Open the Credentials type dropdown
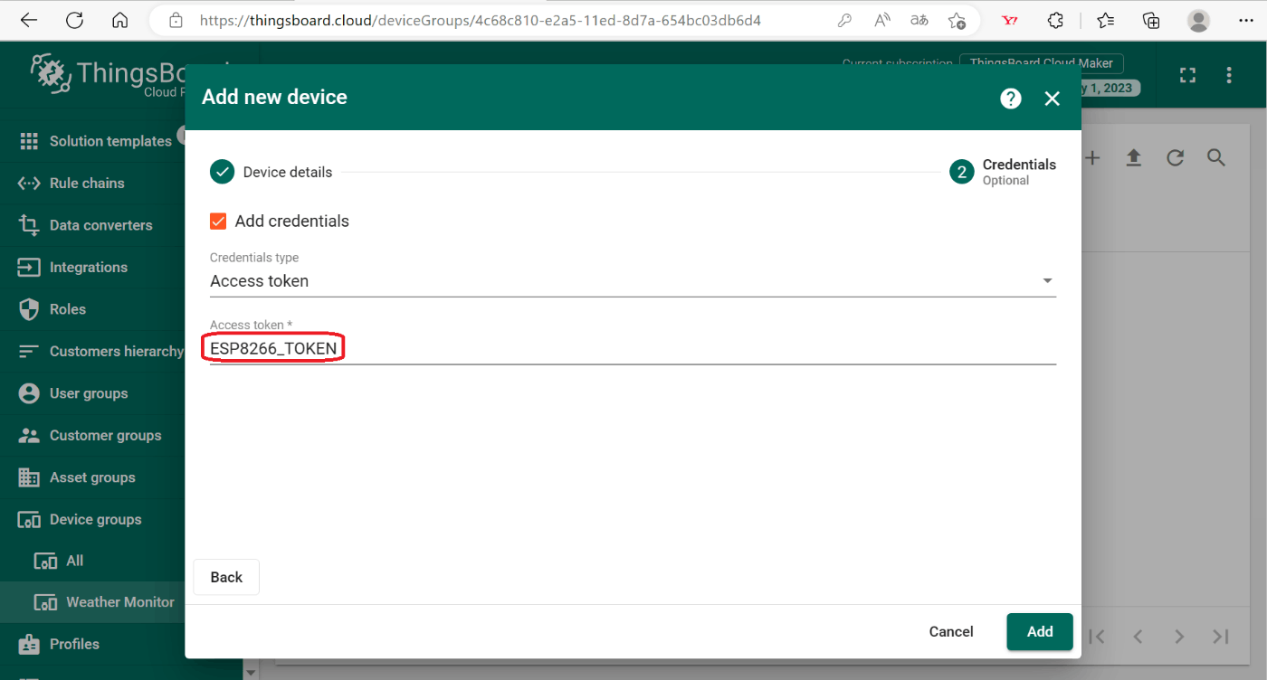This screenshot has width=1267, height=680. [x=633, y=281]
